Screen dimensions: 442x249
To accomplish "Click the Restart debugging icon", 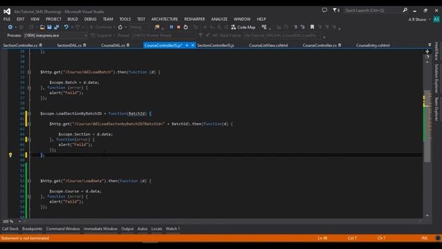I will 186,27.
